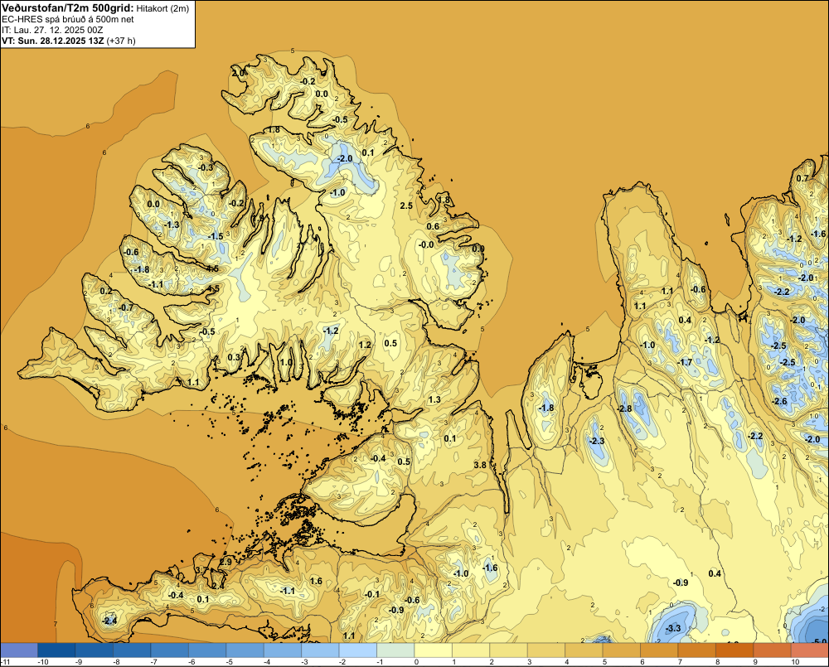Select the legend swatch between 4 and 5
Screen dimensions: 829x667
pyautogui.click(x=584, y=650)
